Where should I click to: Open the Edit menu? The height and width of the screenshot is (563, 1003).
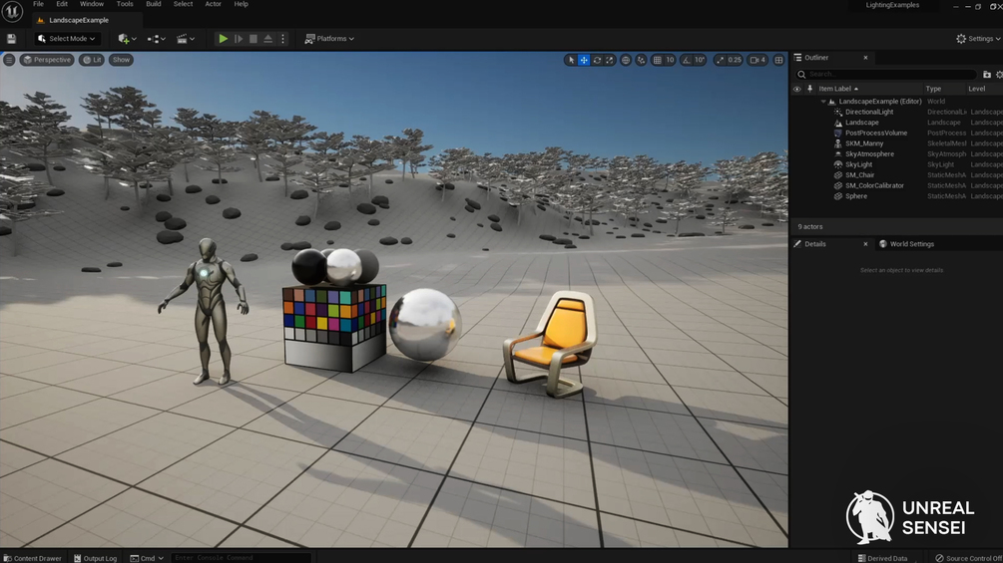[x=62, y=4]
